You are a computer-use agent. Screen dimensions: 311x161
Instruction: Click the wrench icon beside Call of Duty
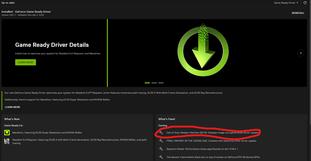click(x=161, y=133)
